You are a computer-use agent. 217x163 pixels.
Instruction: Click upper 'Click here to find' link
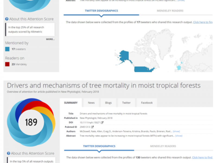point(203,22)
